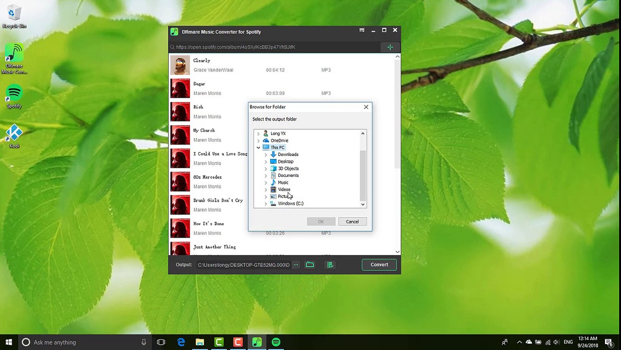
Task: Click folder tree scrollbar up arrow
Action: [362, 133]
